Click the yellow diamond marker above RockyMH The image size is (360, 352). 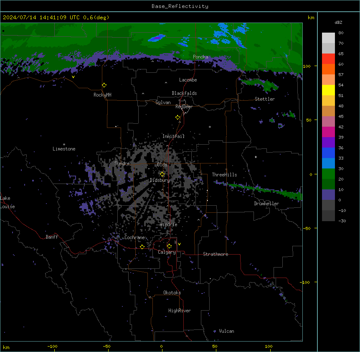(104, 85)
